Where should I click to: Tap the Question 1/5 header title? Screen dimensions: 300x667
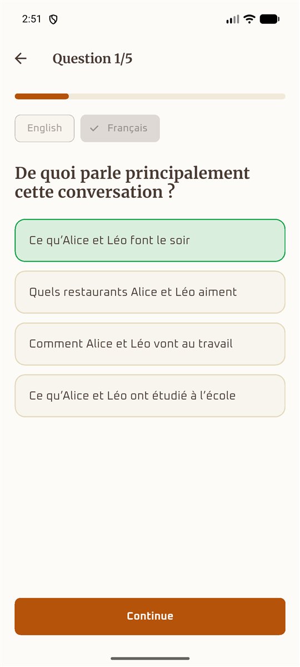[x=92, y=58]
